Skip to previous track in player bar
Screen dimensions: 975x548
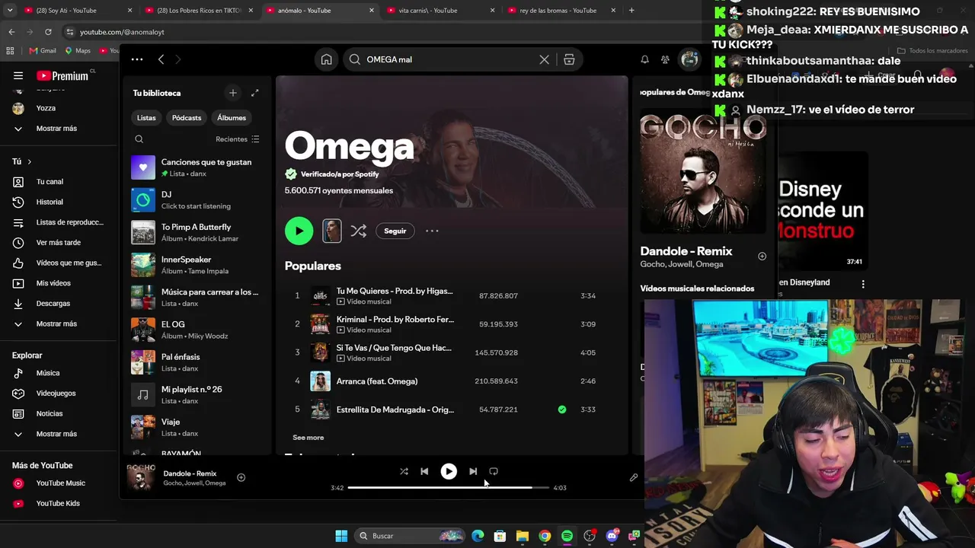coord(424,471)
